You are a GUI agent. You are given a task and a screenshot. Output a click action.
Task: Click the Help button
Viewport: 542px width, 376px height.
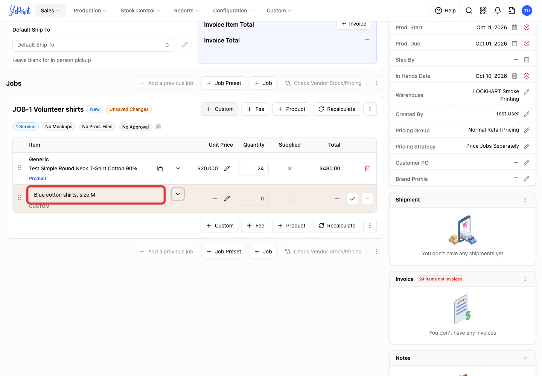[x=445, y=11]
